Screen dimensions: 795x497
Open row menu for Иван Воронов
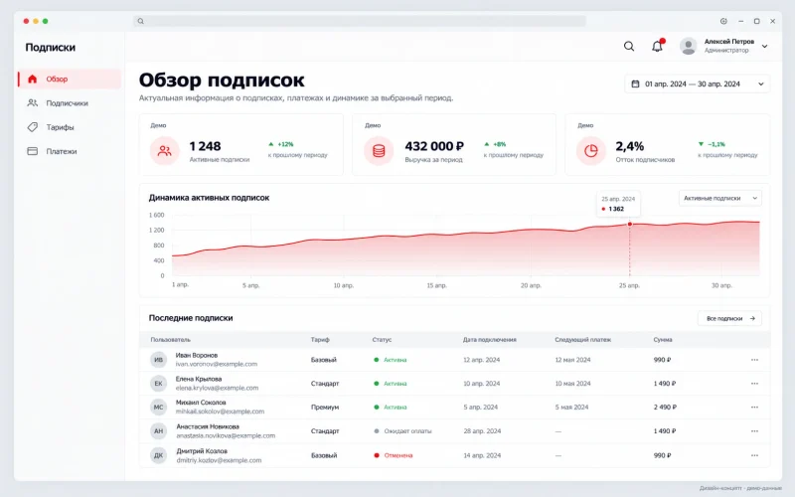click(754, 360)
